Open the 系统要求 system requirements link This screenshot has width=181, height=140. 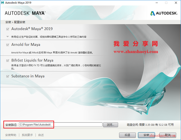[x=27, y=135]
